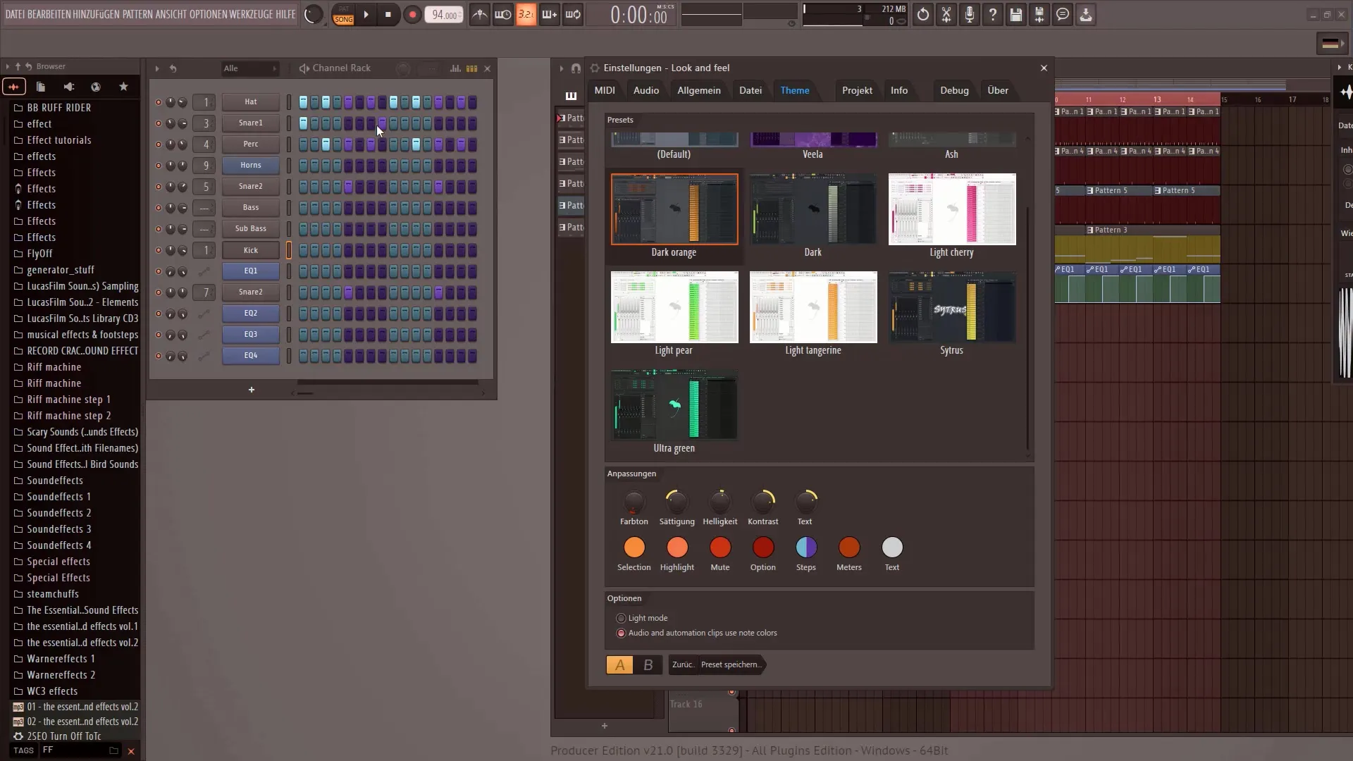
Task: Click the Mute color swatch in Anpassungen
Action: (720, 547)
